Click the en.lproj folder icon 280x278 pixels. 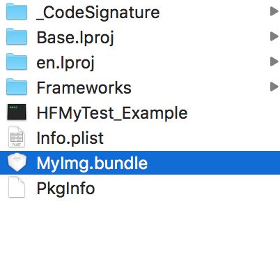[x=17, y=61]
